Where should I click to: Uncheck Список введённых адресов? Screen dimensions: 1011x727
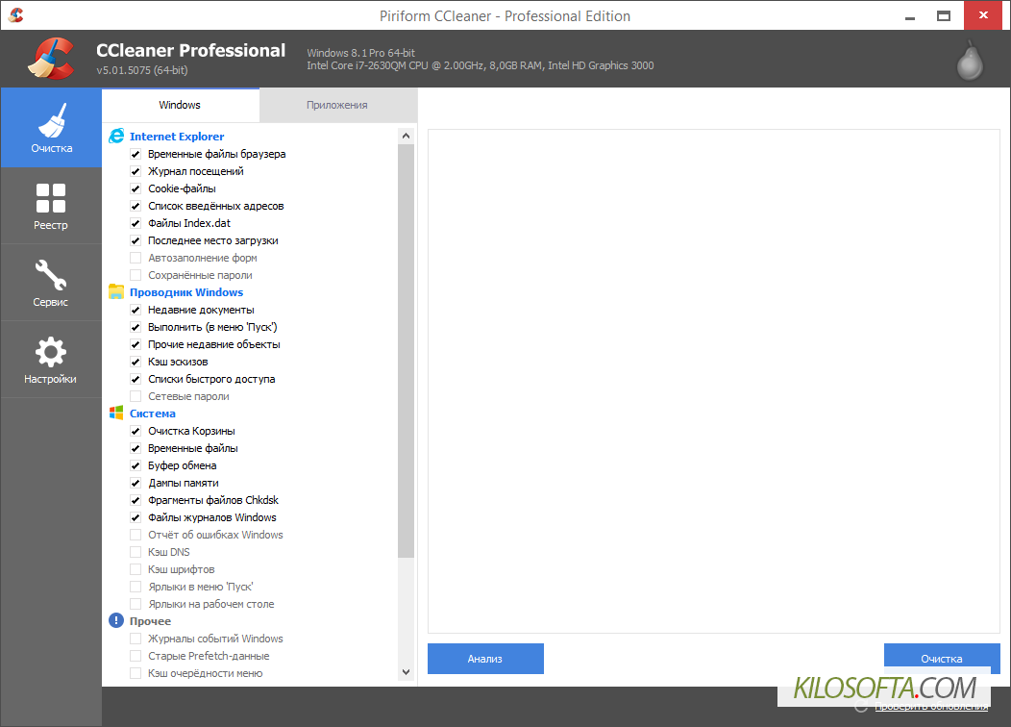(136, 206)
